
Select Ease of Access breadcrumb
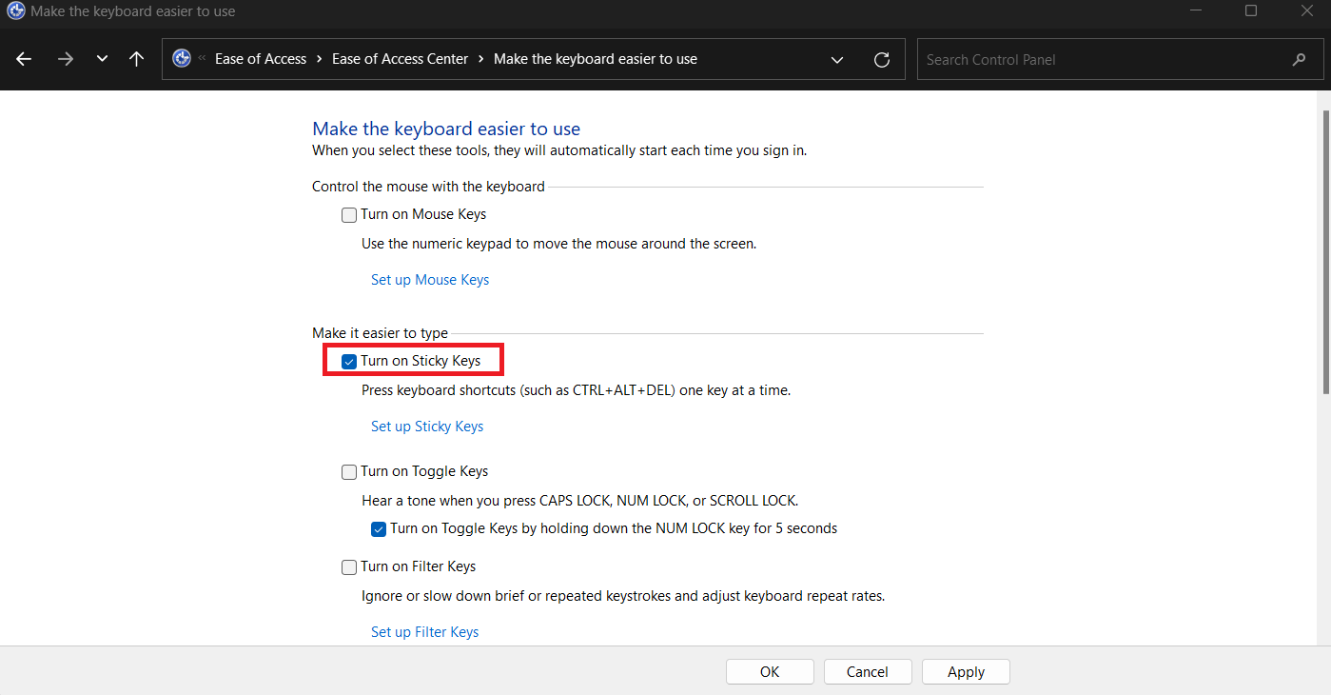pyautogui.click(x=261, y=59)
